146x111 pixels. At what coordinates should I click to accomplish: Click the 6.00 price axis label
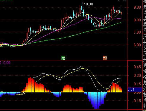[137, 45]
